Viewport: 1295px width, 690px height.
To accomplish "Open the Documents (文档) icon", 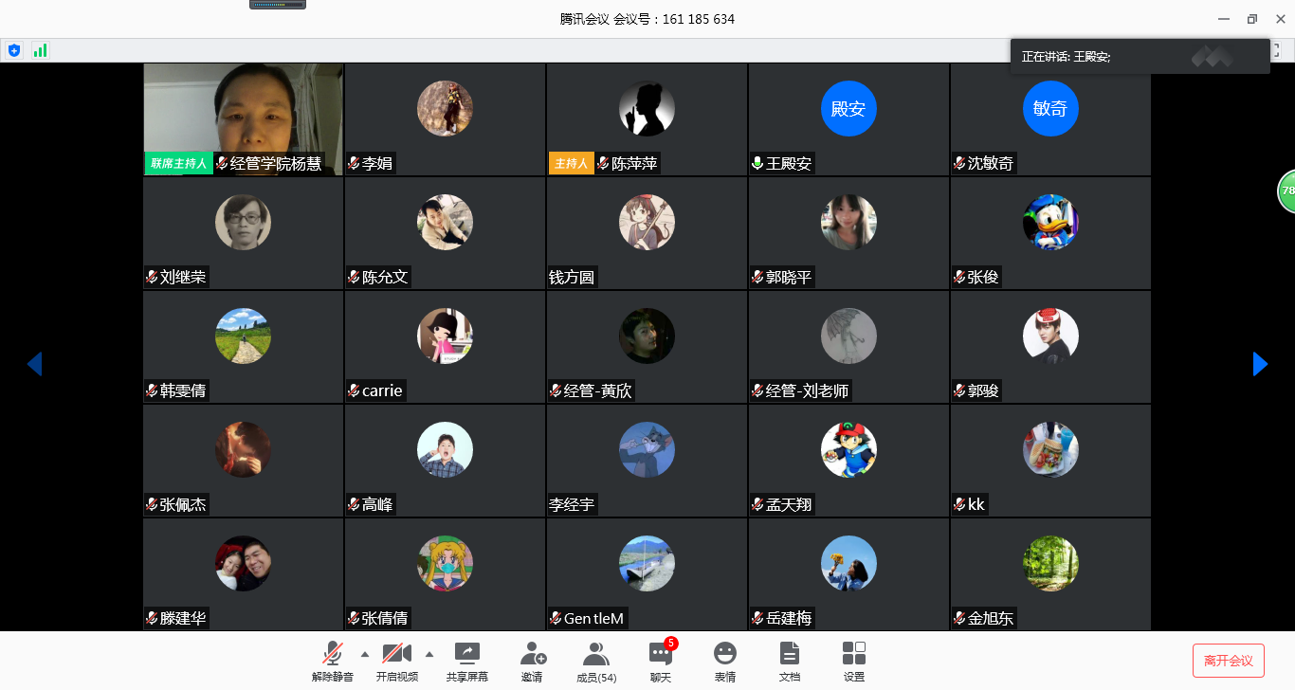I will [x=789, y=654].
